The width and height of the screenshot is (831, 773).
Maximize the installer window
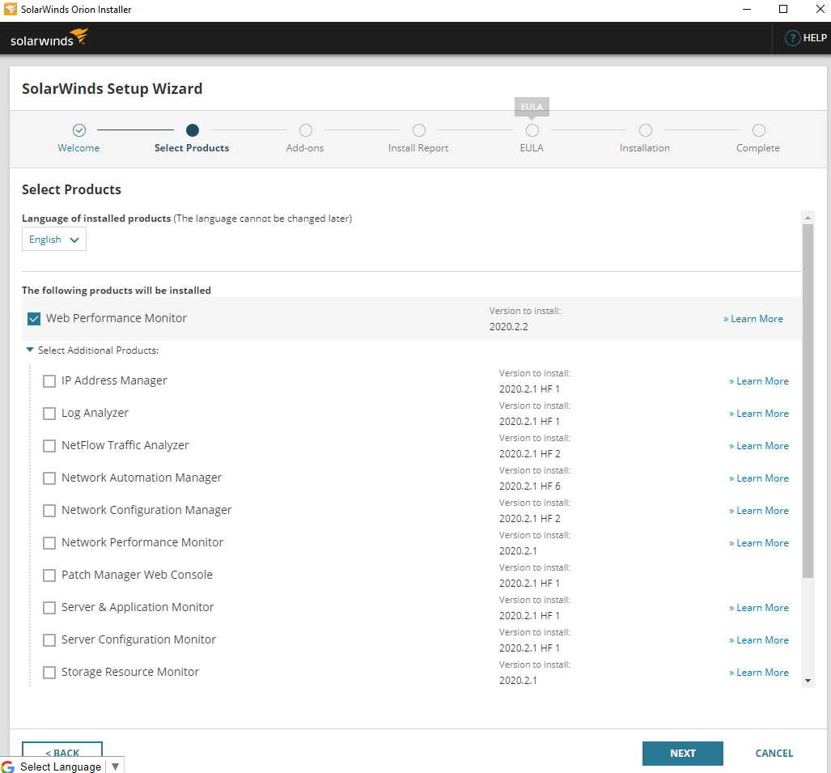point(783,9)
